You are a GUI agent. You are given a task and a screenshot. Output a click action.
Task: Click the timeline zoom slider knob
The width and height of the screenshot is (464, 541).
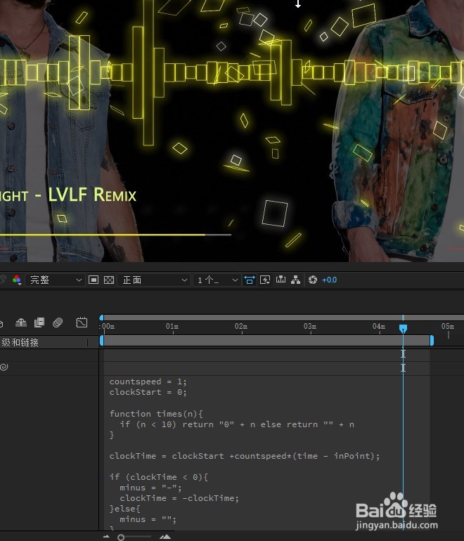pos(121,537)
